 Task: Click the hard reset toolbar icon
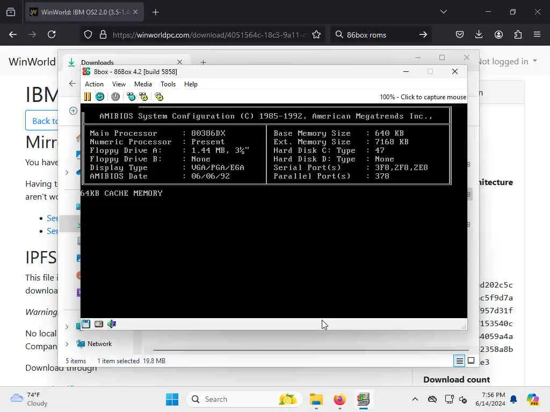point(100,97)
